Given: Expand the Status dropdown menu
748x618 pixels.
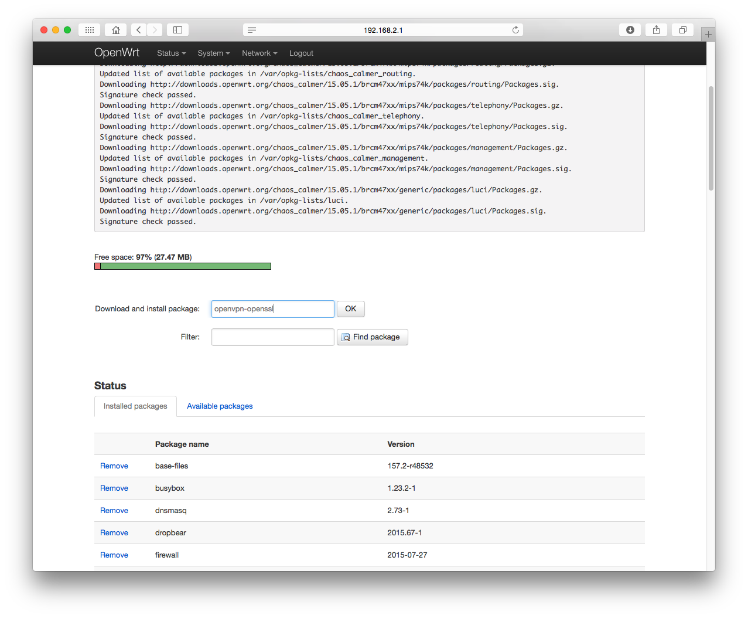Looking at the screenshot, I should point(171,53).
